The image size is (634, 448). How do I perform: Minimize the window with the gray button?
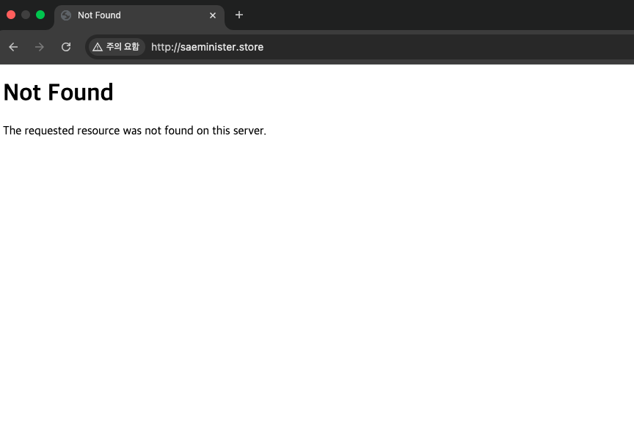pyautogui.click(x=26, y=15)
